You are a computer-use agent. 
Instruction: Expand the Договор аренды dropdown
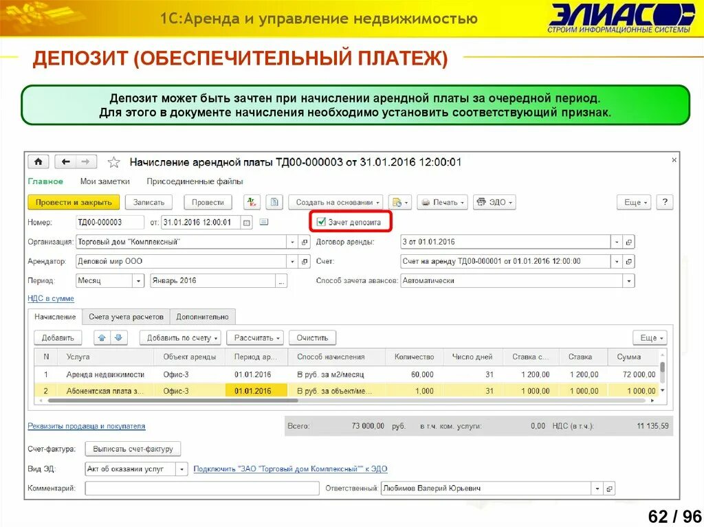coord(617,242)
